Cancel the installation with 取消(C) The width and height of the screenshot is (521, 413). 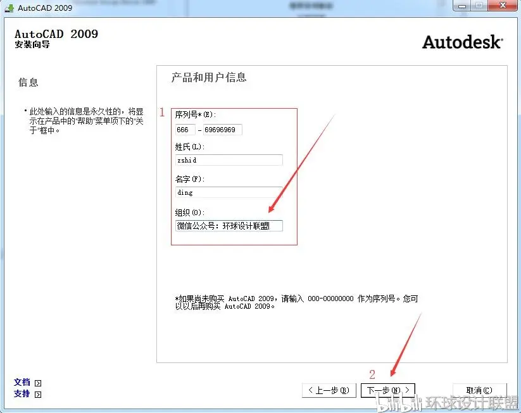[x=479, y=390]
